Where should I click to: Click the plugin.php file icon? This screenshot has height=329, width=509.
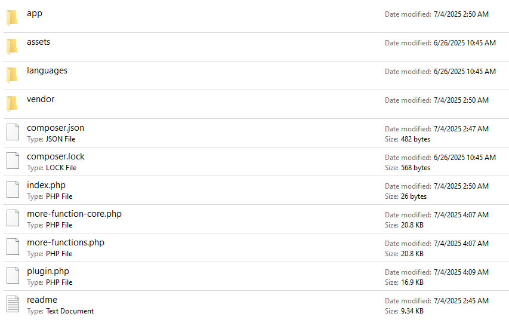(13, 275)
